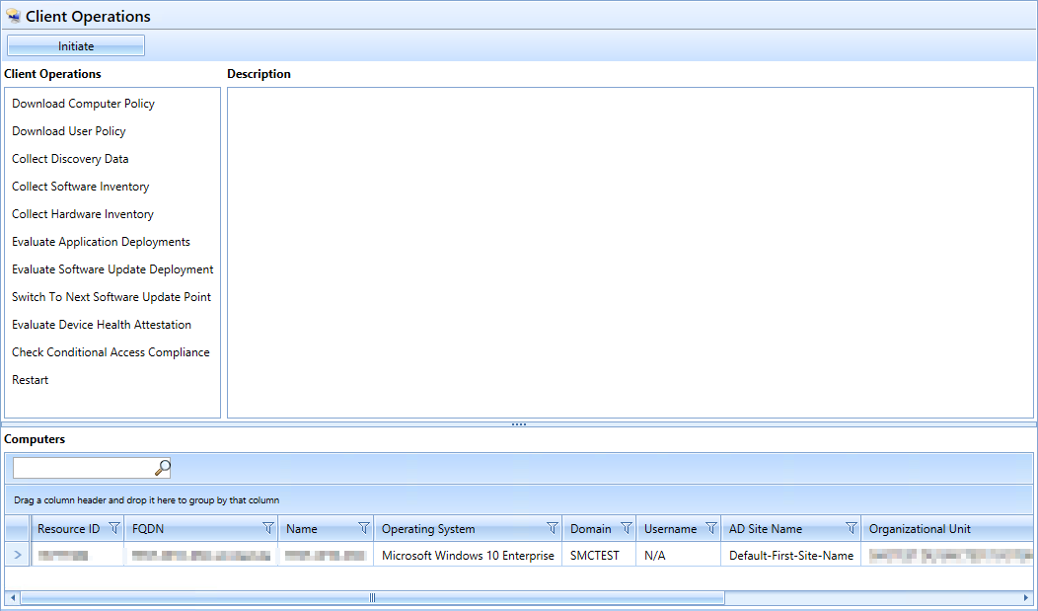Click the horizontal scrollbar thumb
Image resolution: width=1038 pixels, height=611 pixels.
(372, 598)
